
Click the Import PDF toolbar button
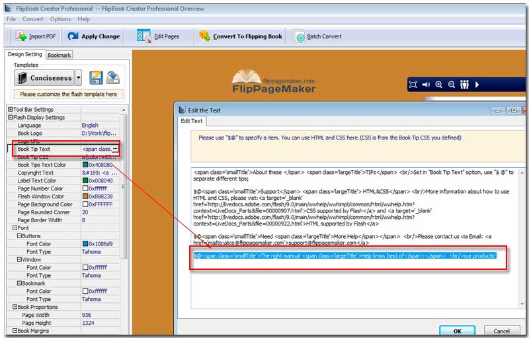36,36
